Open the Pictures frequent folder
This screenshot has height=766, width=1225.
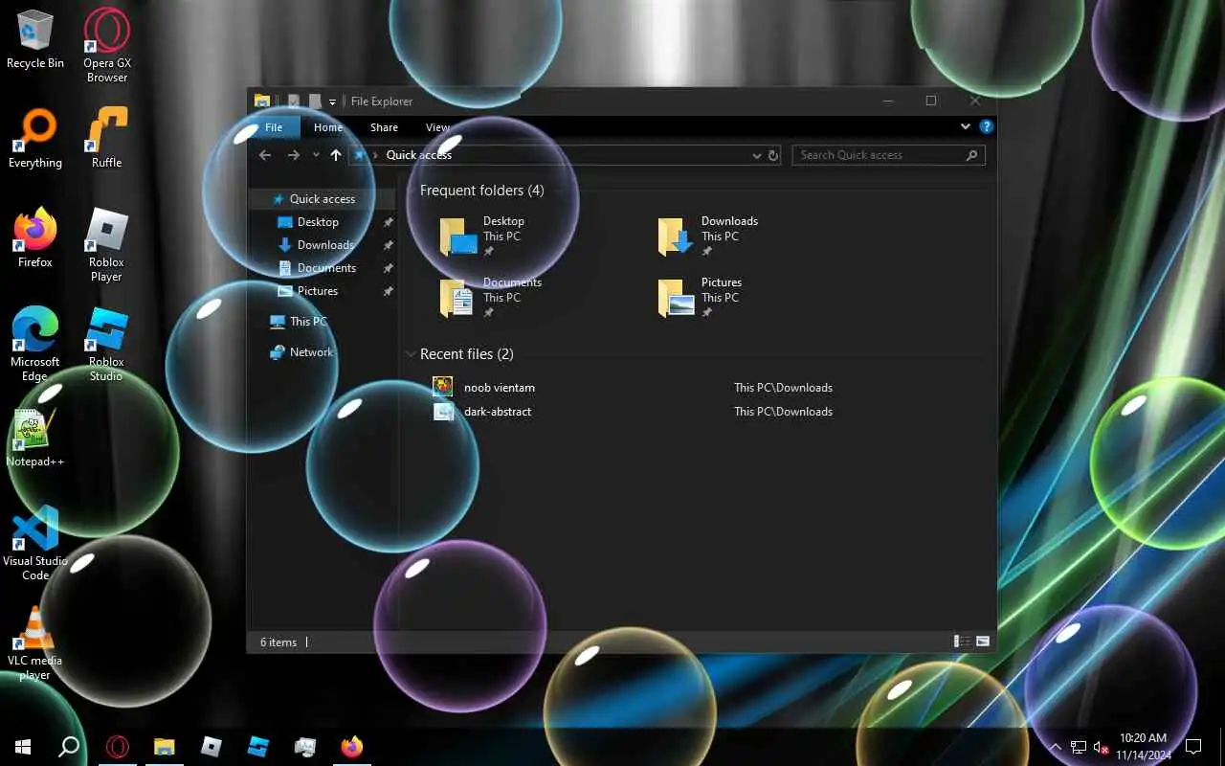click(701, 298)
